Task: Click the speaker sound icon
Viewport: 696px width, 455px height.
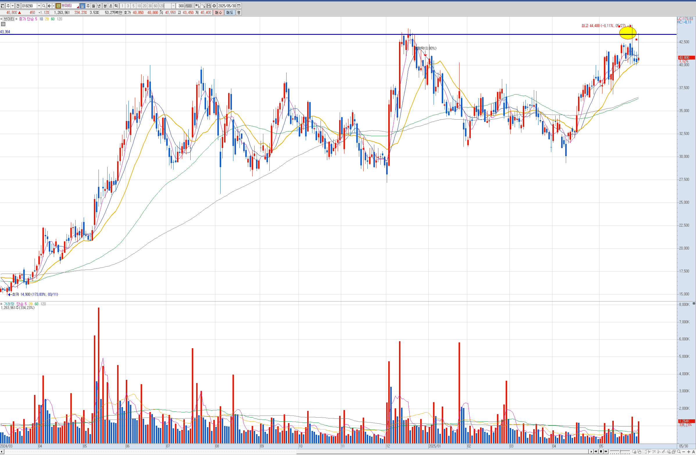Action: tap(49, 6)
